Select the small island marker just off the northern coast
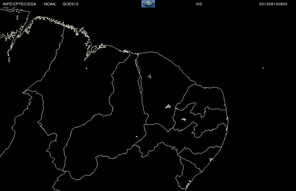 [87, 68]
